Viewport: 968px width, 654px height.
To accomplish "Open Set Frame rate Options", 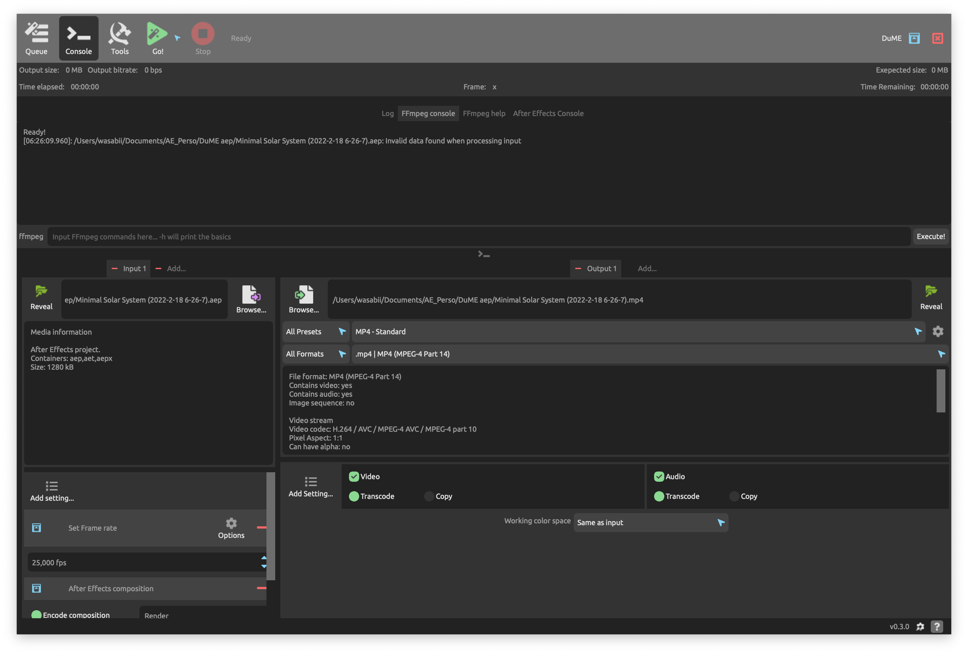I will coord(231,528).
